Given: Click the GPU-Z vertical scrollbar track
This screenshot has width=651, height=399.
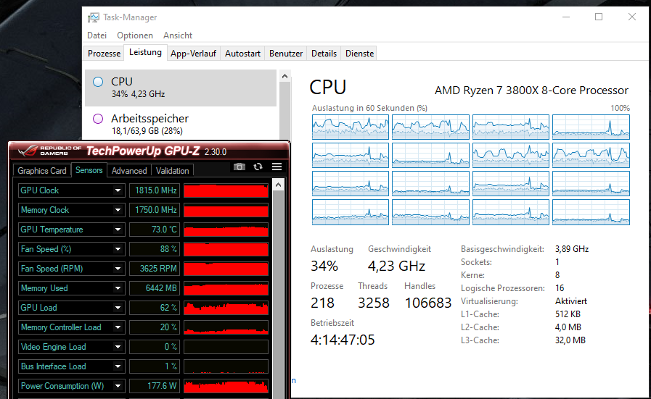Looking at the screenshot, I should (x=279, y=294).
